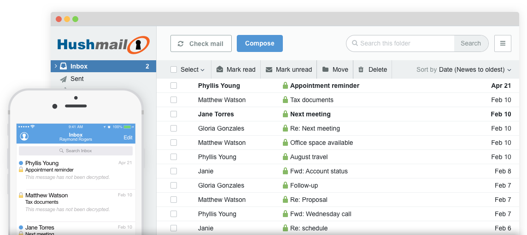Click the Check mail button
The image size is (527, 235).
tap(201, 43)
